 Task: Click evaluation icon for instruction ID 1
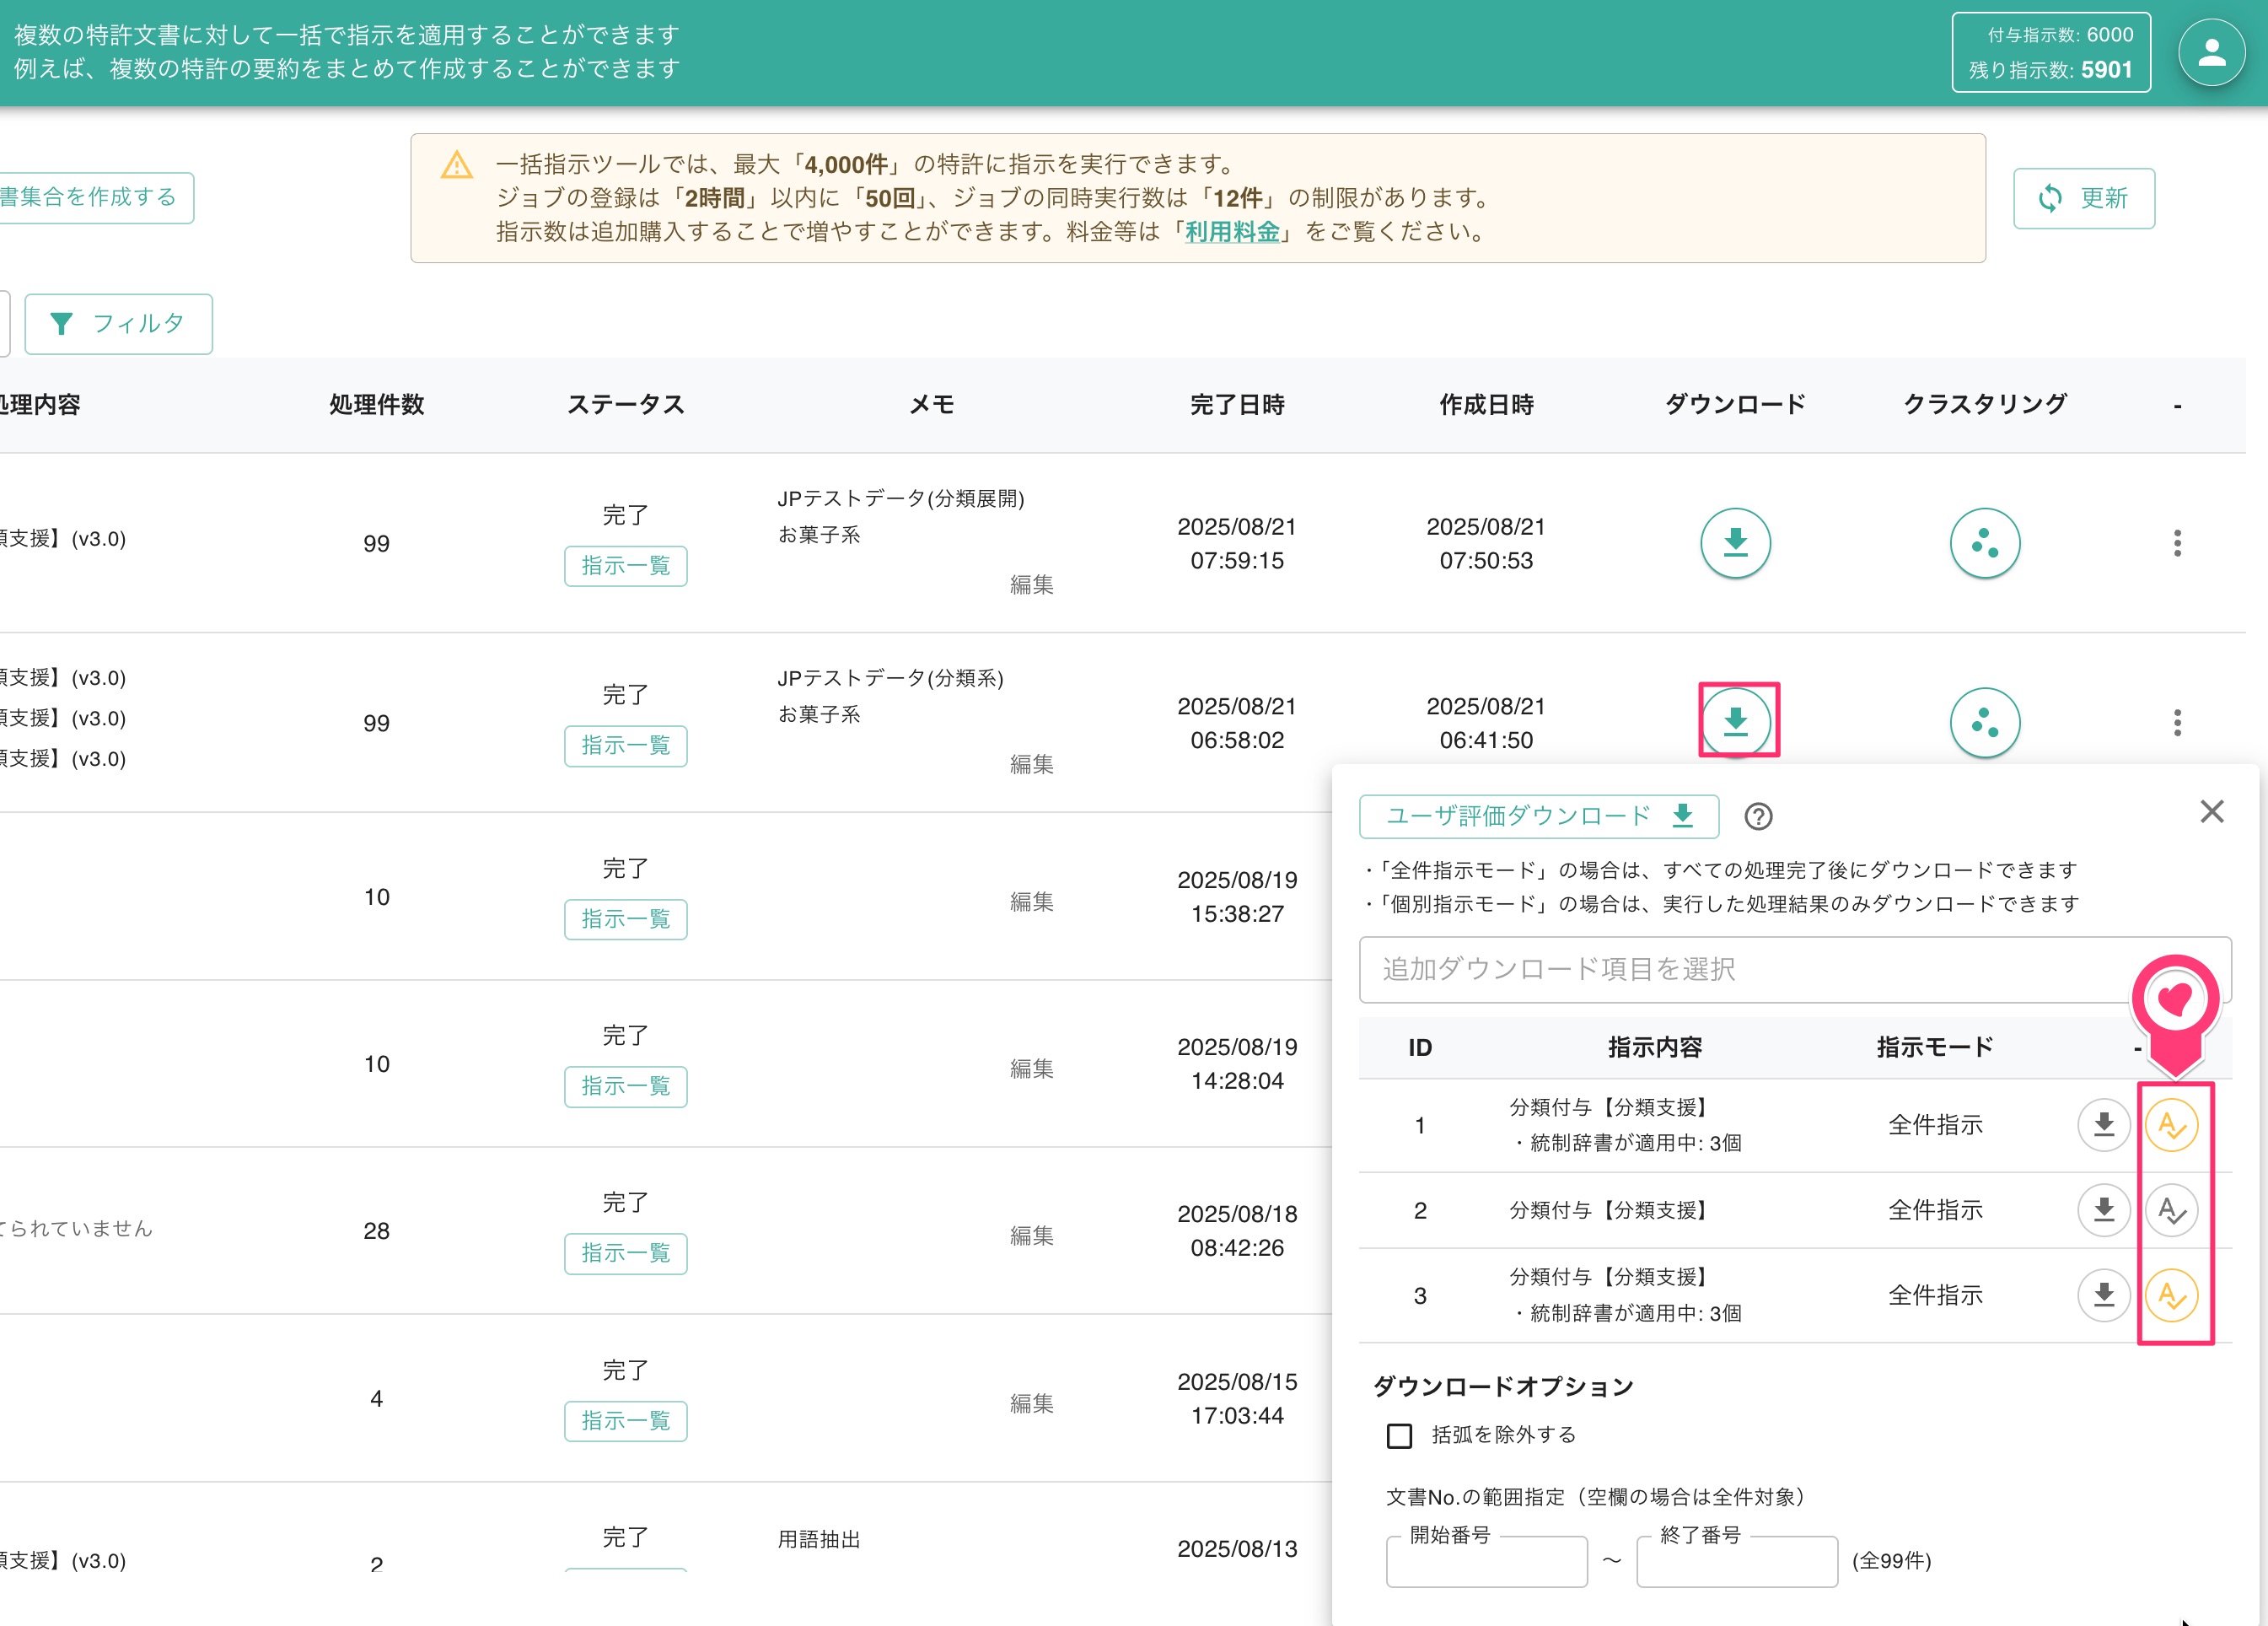coord(2171,1125)
